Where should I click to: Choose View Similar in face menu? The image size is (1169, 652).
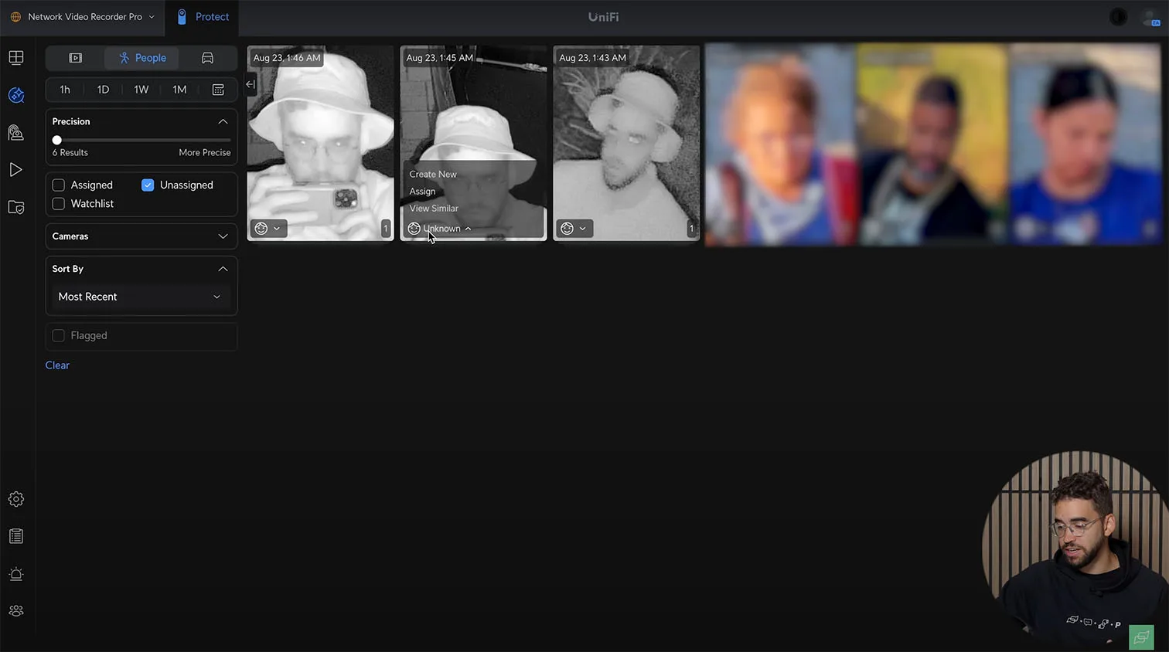point(434,209)
